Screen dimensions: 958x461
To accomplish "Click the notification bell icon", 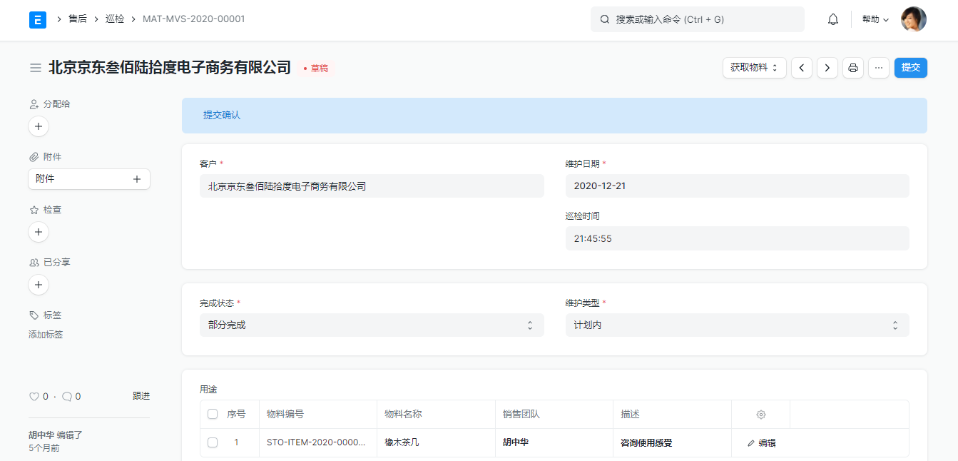I will point(833,19).
